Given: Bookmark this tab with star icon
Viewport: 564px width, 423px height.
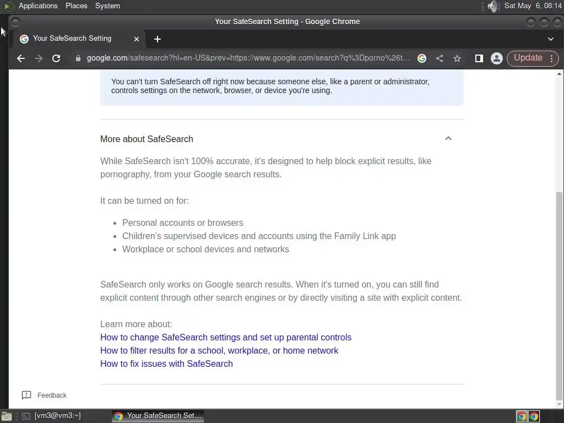Looking at the screenshot, I should (457, 58).
